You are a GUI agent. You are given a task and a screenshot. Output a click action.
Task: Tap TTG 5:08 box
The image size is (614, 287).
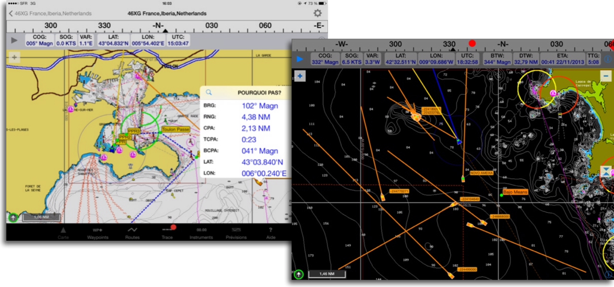pyautogui.click(x=593, y=59)
